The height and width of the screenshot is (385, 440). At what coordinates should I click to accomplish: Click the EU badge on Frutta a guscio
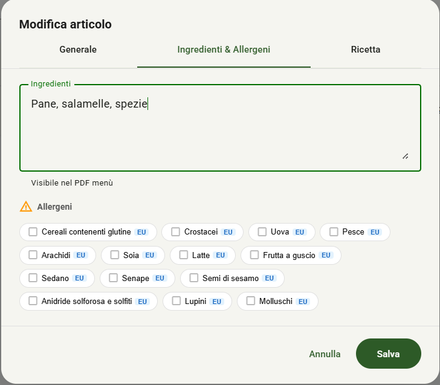coord(326,255)
